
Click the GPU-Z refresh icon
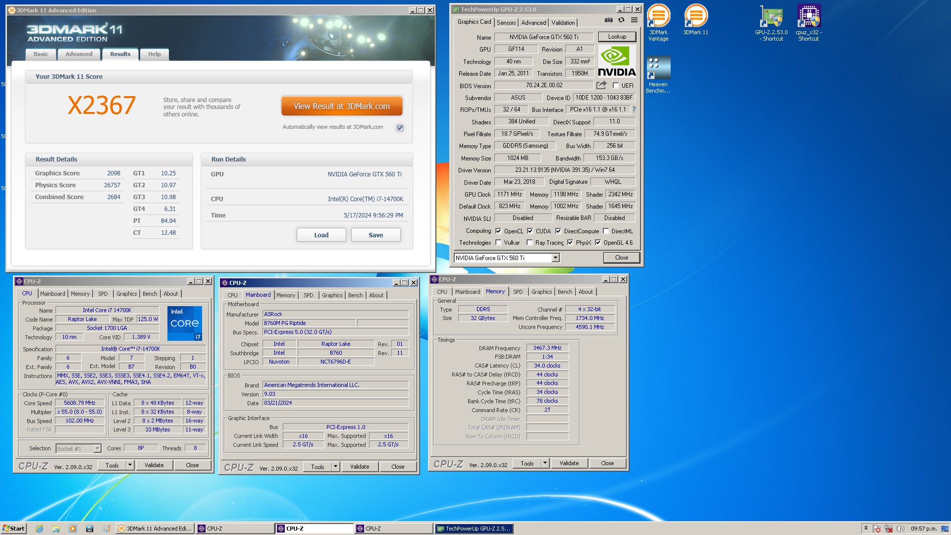click(621, 20)
